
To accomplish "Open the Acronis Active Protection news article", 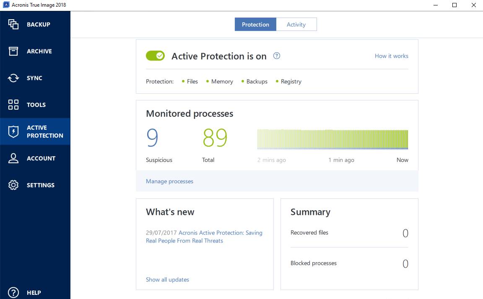I will click(x=220, y=233).
